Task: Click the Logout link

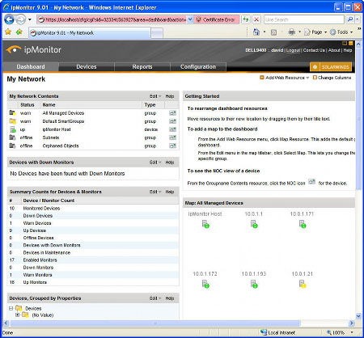Action: 293,50
